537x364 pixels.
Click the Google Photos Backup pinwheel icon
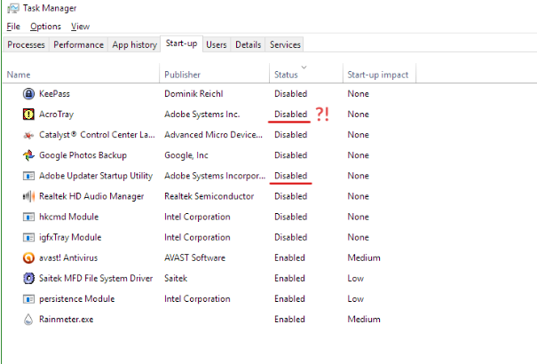(28, 155)
